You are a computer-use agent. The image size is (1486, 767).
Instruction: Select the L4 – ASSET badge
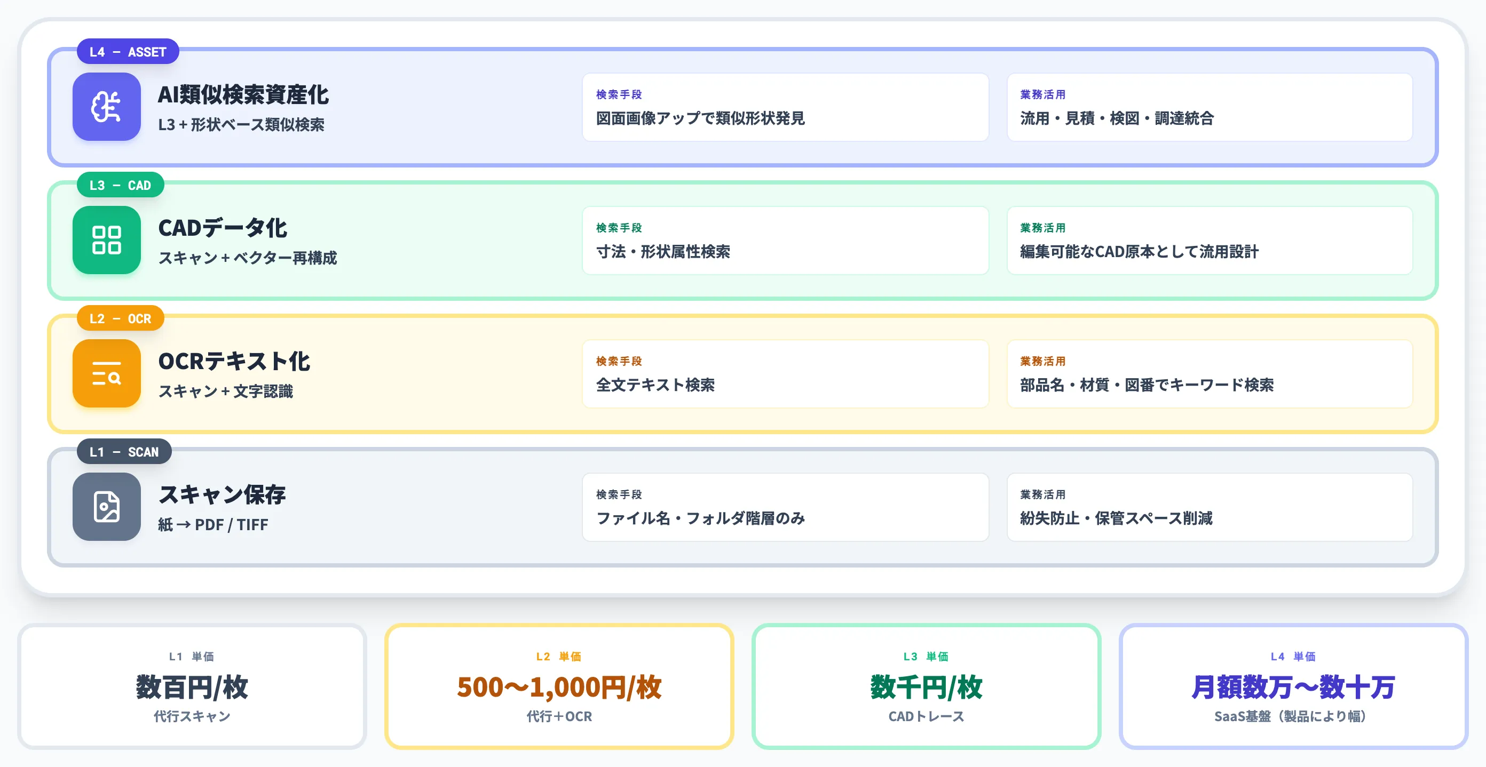128,52
